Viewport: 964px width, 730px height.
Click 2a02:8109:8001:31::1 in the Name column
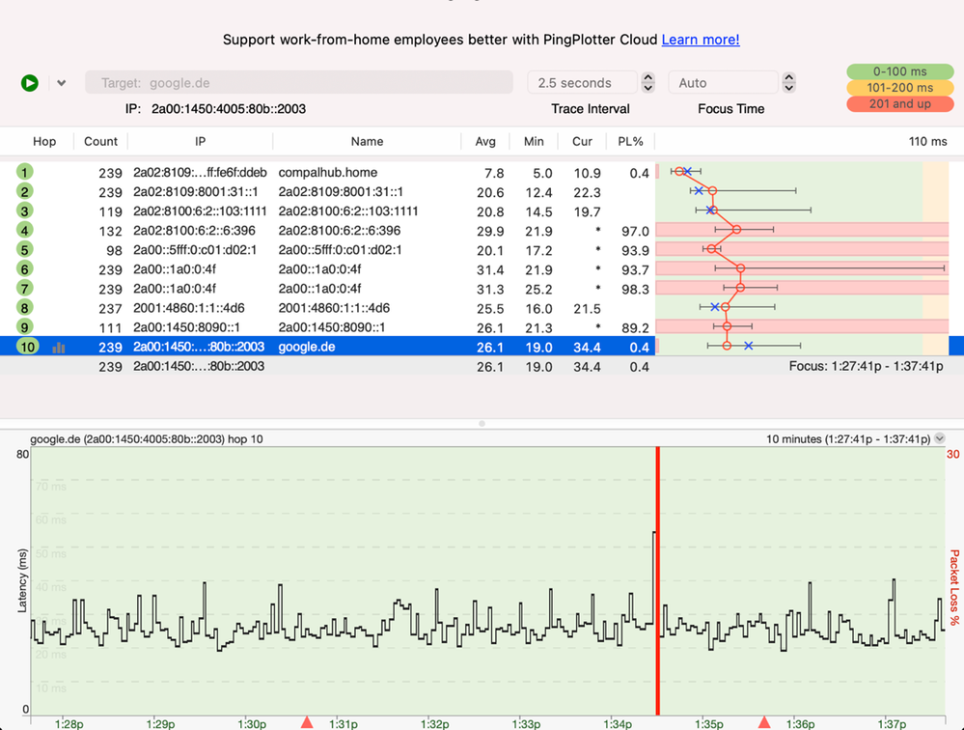pyautogui.click(x=341, y=192)
